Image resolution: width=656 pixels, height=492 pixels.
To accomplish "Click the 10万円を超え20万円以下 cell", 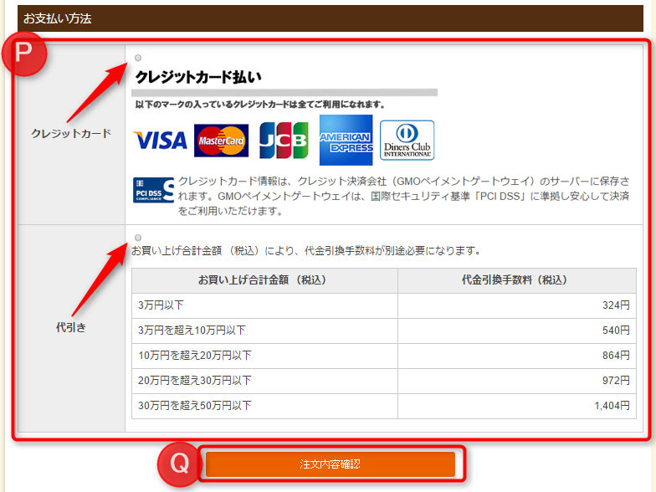I will pos(264,356).
